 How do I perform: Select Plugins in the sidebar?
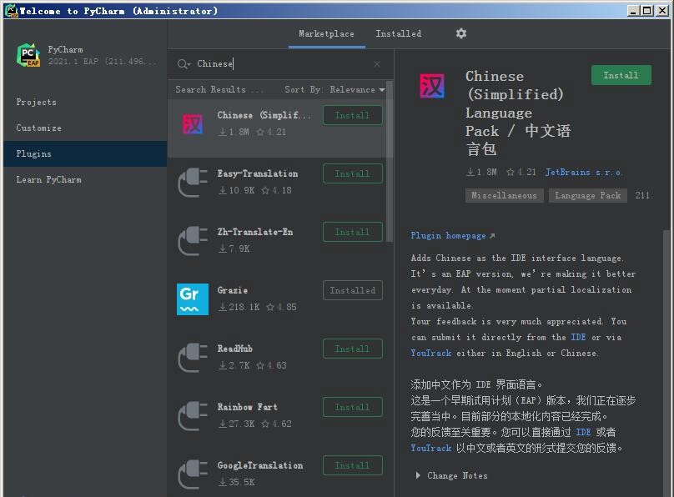click(x=85, y=153)
